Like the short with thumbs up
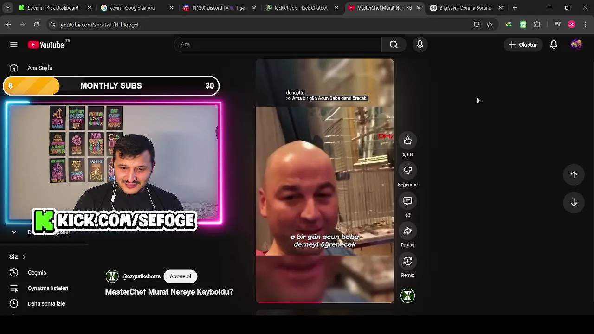The image size is (594, 334). coord(407,141)
